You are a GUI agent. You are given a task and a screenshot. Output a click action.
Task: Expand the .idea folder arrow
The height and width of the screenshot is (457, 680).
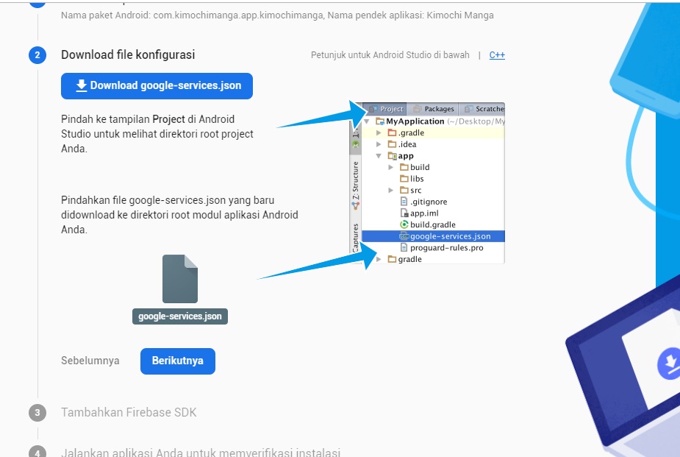[379, 144]
